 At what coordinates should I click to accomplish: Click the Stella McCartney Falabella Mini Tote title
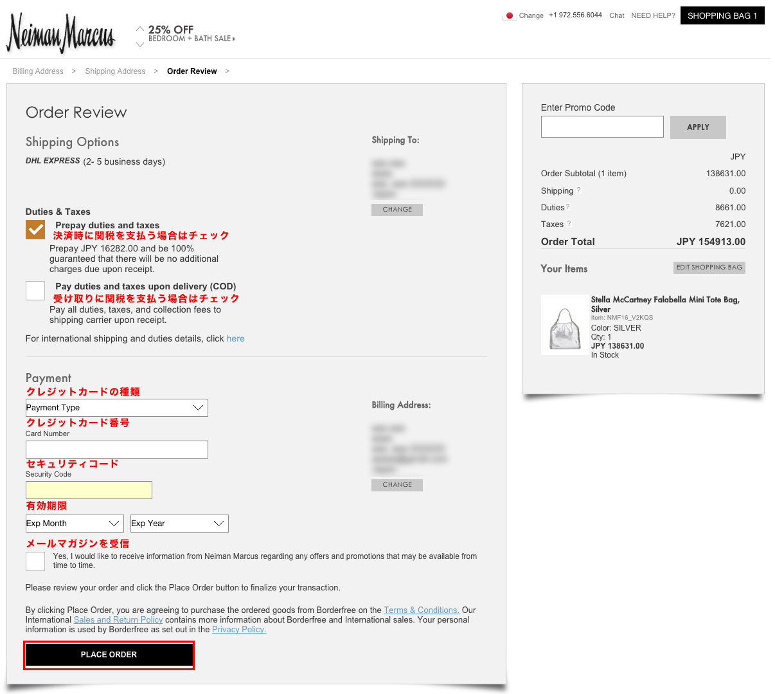pos(665,304)
